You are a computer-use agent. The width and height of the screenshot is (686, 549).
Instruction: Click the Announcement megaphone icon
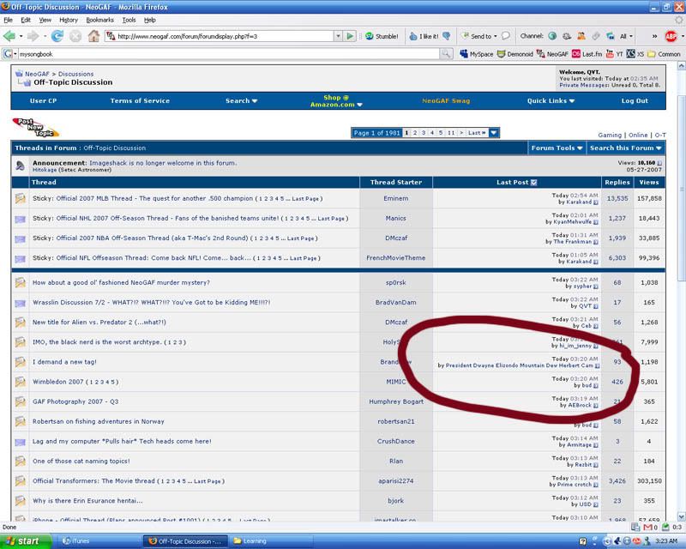(20, 166)
